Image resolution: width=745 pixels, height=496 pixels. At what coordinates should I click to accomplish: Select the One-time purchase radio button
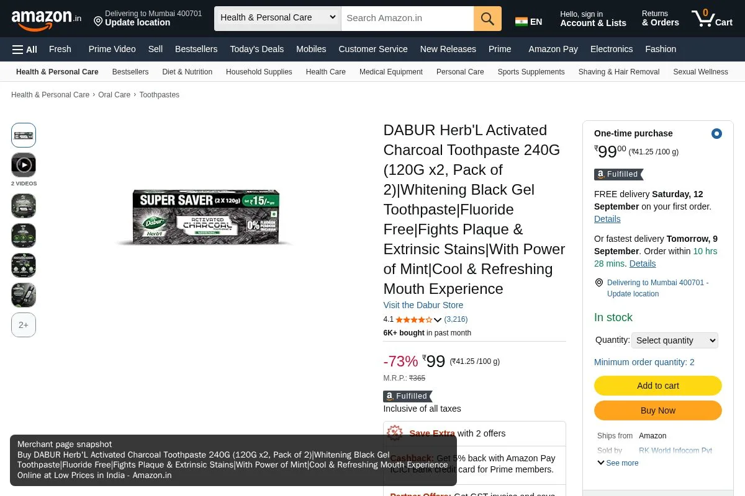coord(716,133)
